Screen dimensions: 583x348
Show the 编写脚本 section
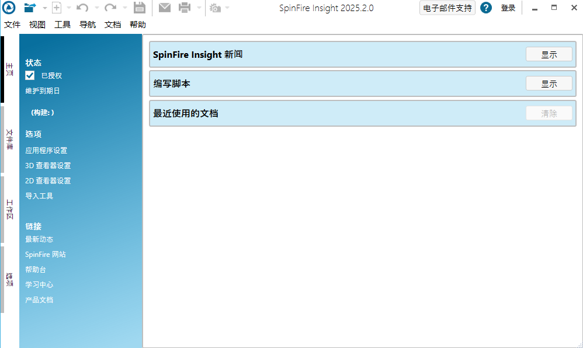pos(549,83)
